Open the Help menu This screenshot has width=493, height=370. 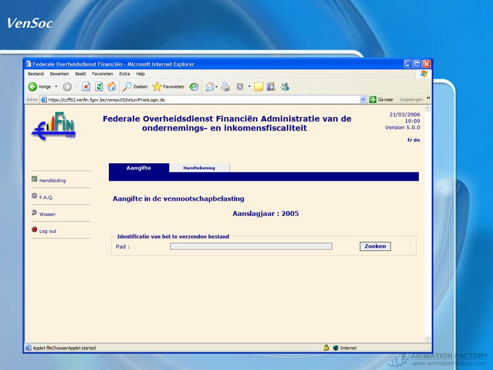(x=140, y=74)
